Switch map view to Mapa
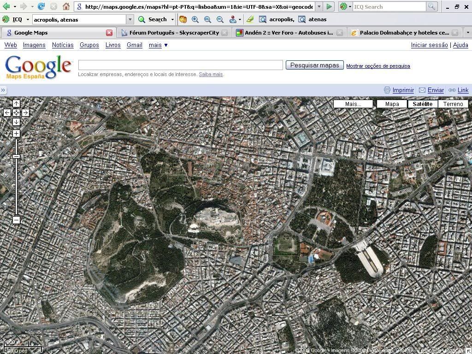The image size is (472, 354). 392,104
